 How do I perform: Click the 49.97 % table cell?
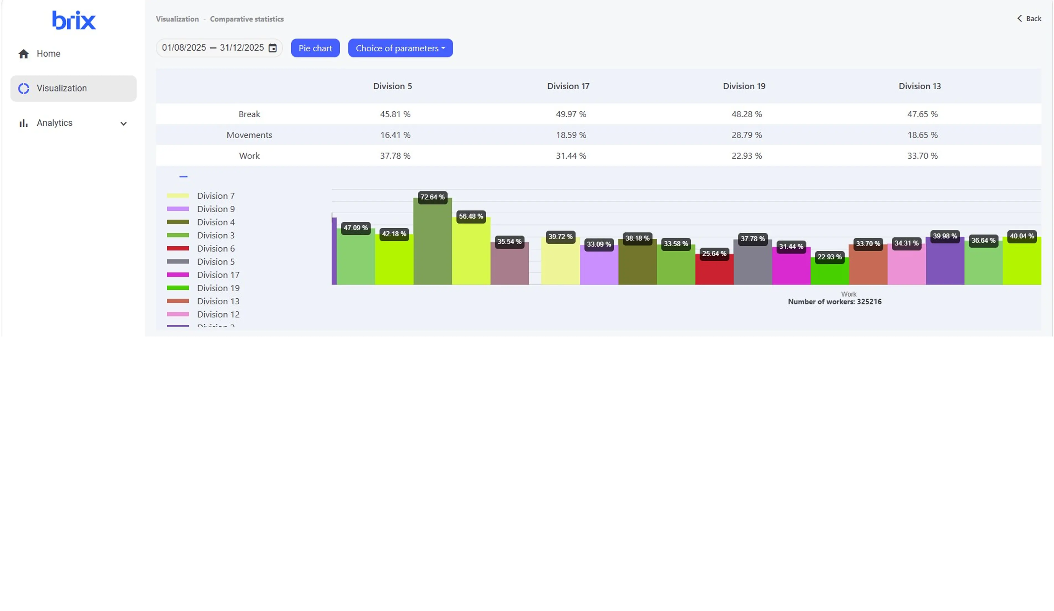pos(571,114)
